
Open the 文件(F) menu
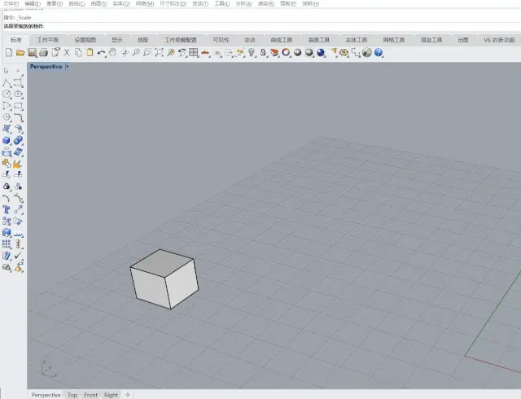coord(11,3)
